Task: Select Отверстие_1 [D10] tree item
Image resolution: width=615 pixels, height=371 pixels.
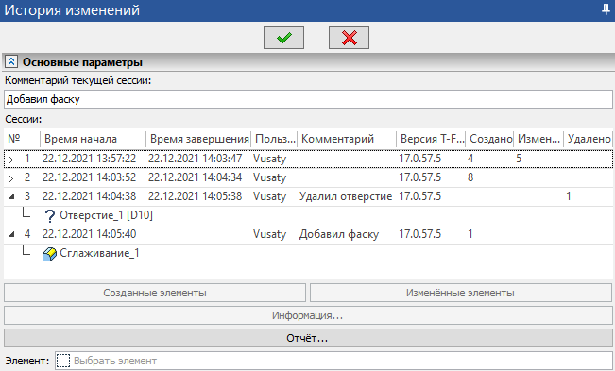Action: coord(107,215)
